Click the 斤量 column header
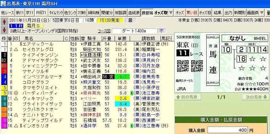This screenshot has height=134, width=270. click(x=107, y=38)
